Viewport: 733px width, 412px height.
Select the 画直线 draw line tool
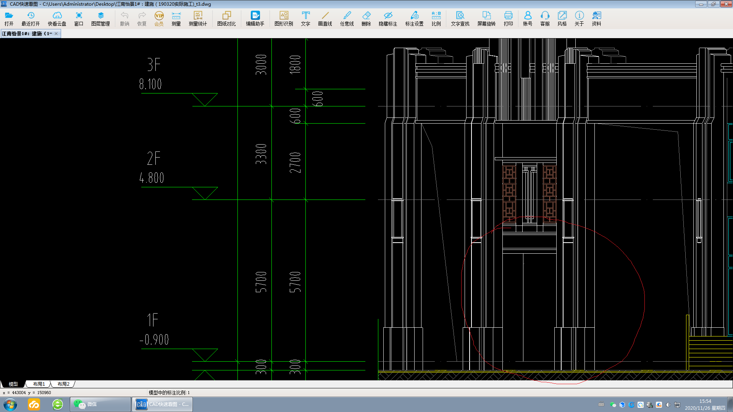pyautogui.click(x=325, y=19)
